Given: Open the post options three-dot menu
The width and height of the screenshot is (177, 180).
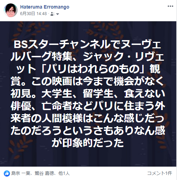Looking at the screenshot, I should click(170, 6).
